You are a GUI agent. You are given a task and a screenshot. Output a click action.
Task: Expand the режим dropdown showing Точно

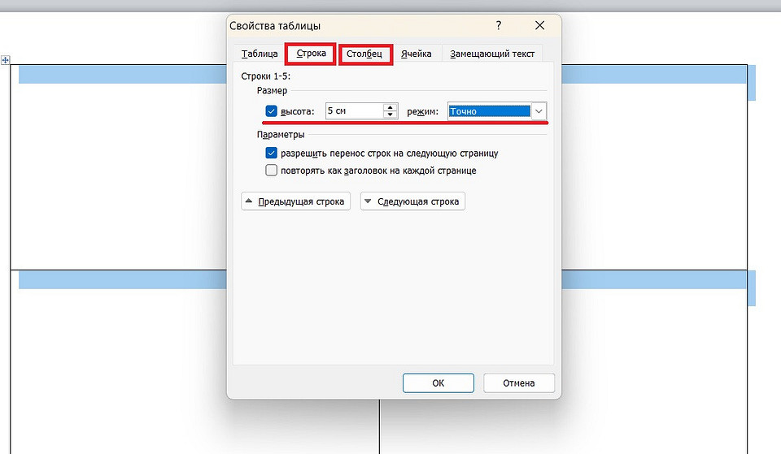pos(539,111)
